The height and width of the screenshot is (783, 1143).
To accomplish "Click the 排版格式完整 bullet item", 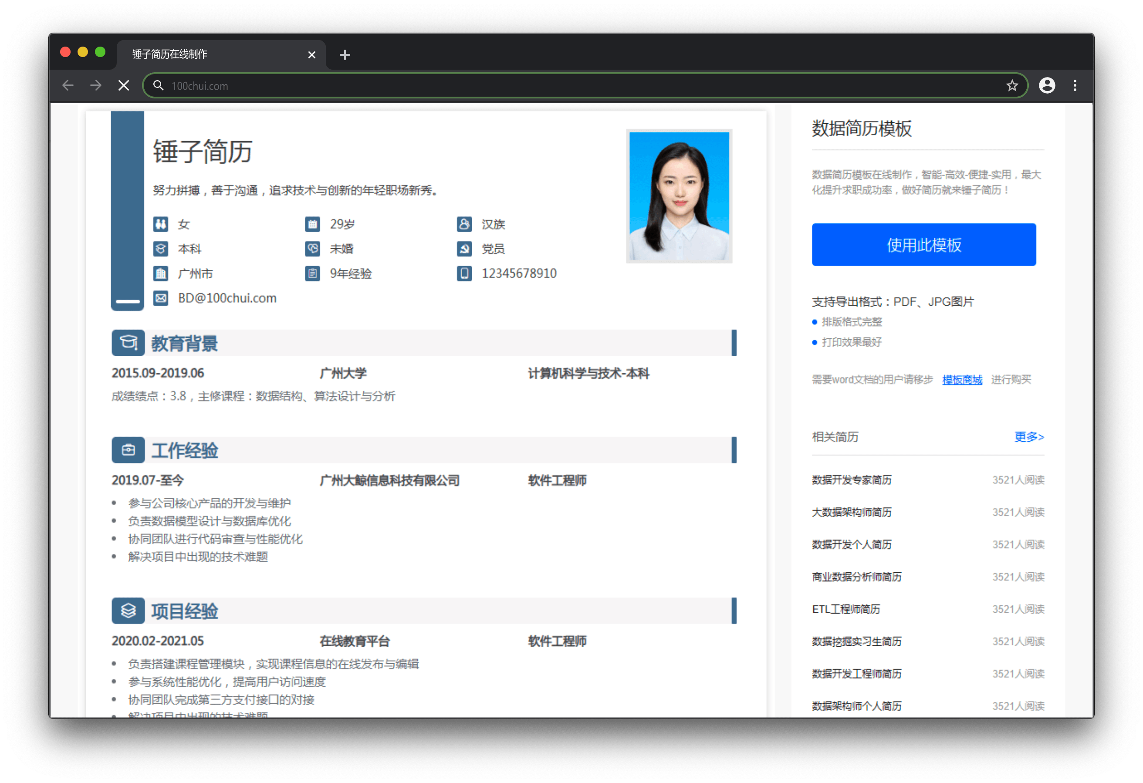I will [x=852, y=322].
